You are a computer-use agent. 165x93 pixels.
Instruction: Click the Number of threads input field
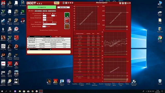[44, 26]
